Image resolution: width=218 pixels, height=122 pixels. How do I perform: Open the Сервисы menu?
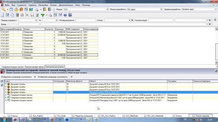pos(32,5)
